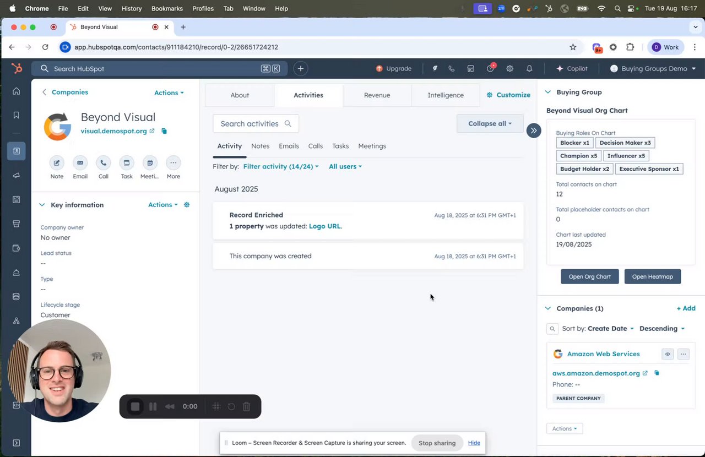This screenshot has height=457, width=705.
Task: Open Key information settings gear
Action: point(187,205)
